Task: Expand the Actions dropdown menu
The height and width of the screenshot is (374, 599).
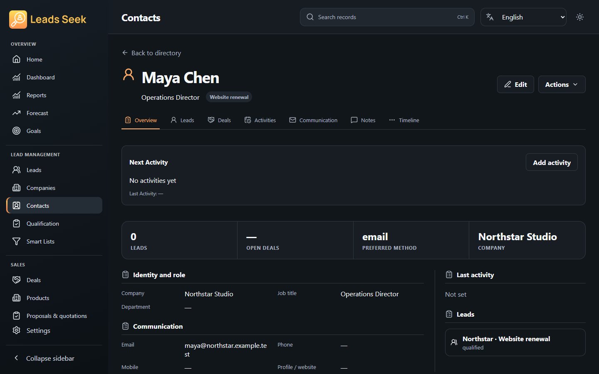Action: [562, 84]
